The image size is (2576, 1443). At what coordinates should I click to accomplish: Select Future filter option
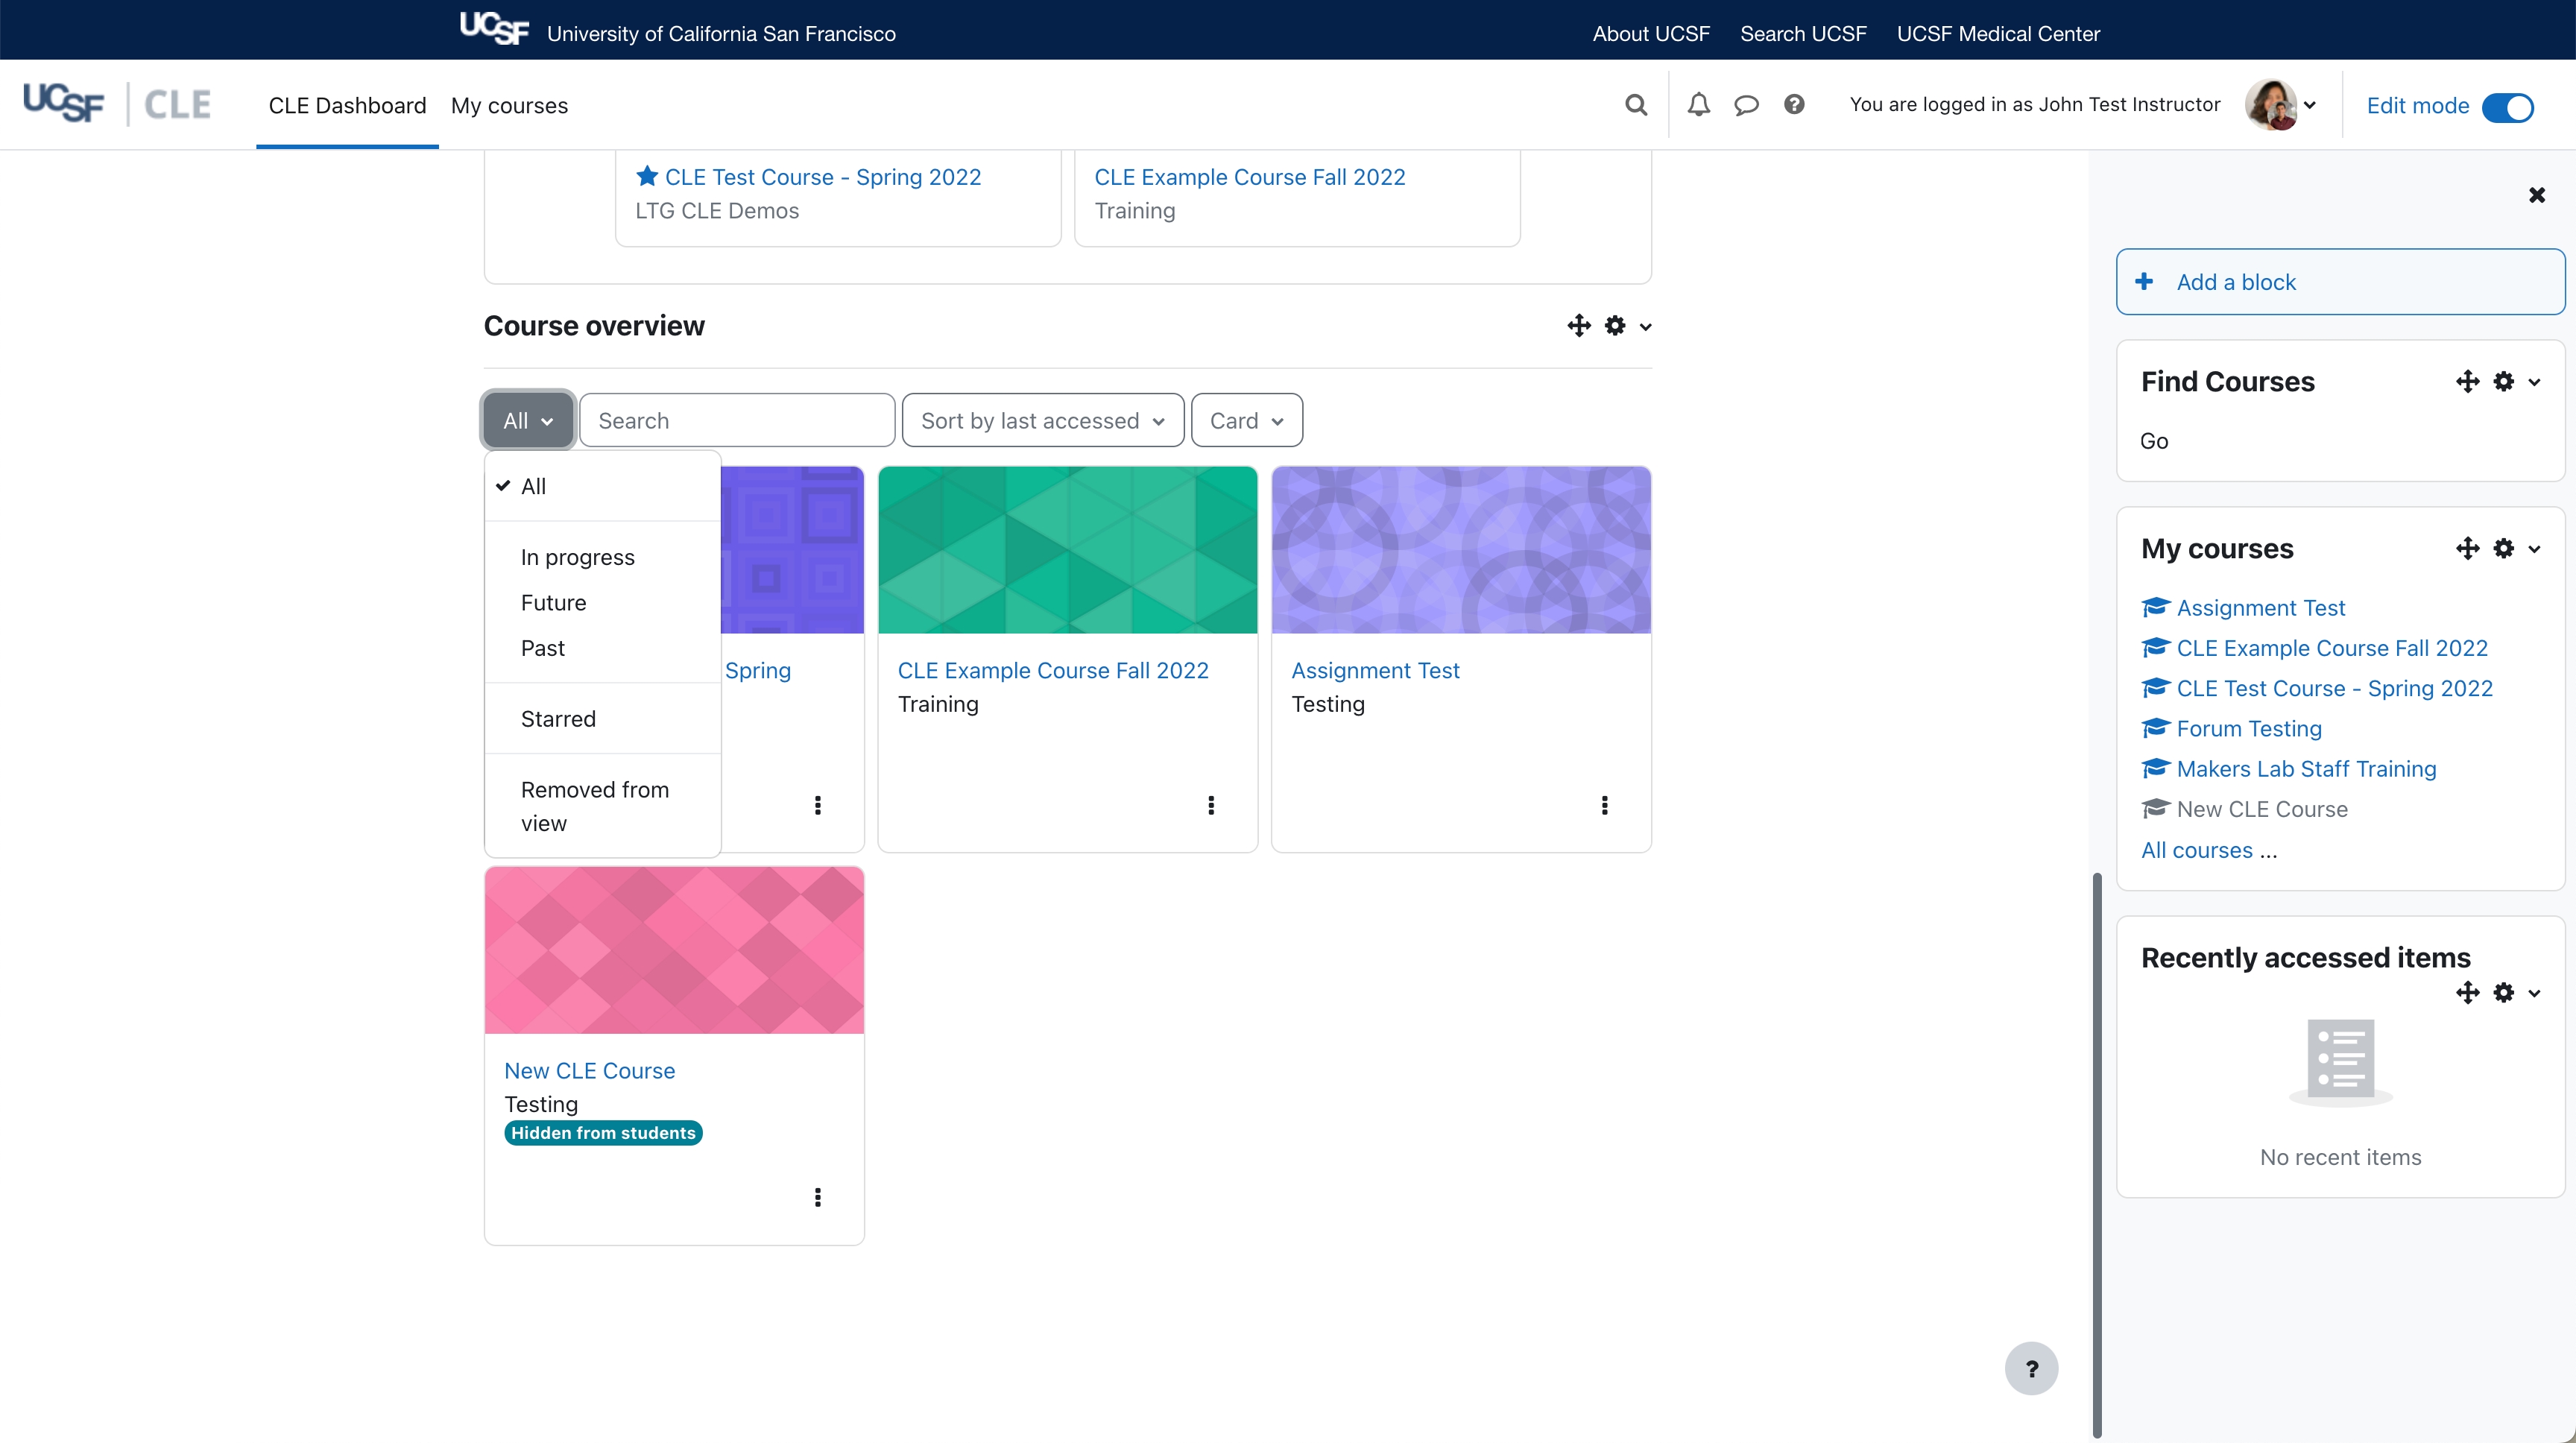tap(603, 603)
